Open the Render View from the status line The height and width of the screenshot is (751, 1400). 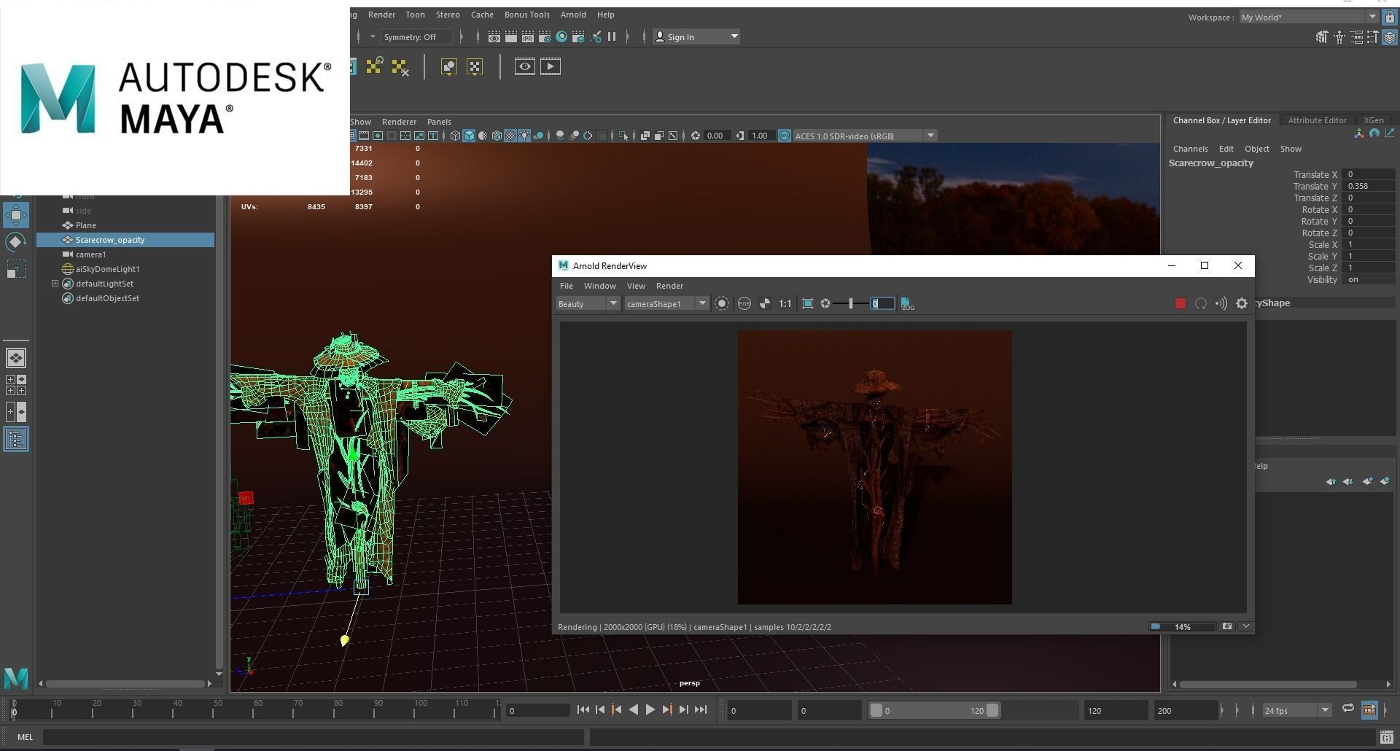[x=494, y=36]
